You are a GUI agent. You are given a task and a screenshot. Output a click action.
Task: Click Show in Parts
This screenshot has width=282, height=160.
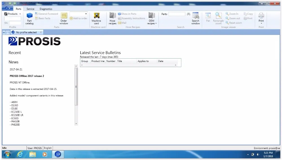(x=127, y=14)
